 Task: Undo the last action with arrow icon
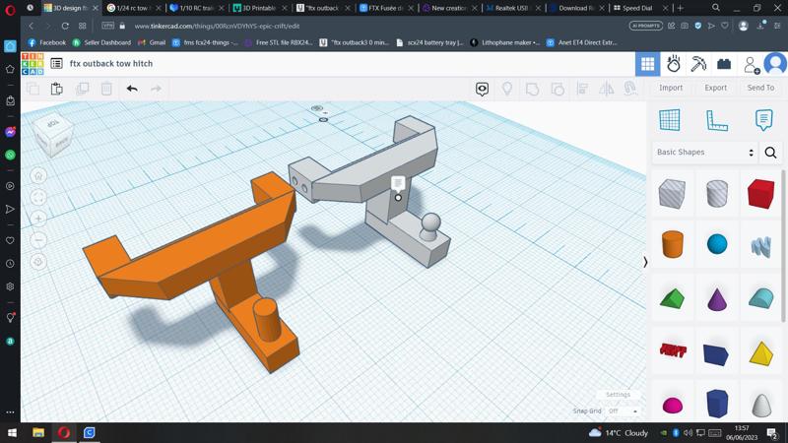pos(132,89)
